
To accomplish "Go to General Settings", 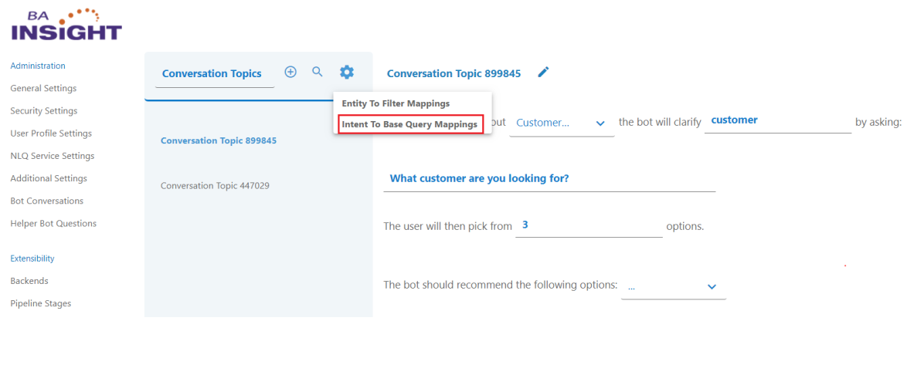I will pos(43,89).
